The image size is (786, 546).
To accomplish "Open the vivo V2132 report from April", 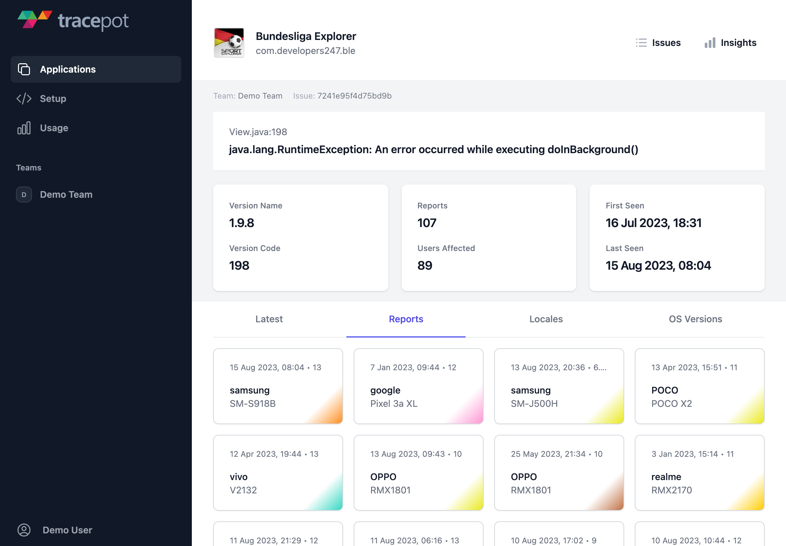I will pos(278,472).
